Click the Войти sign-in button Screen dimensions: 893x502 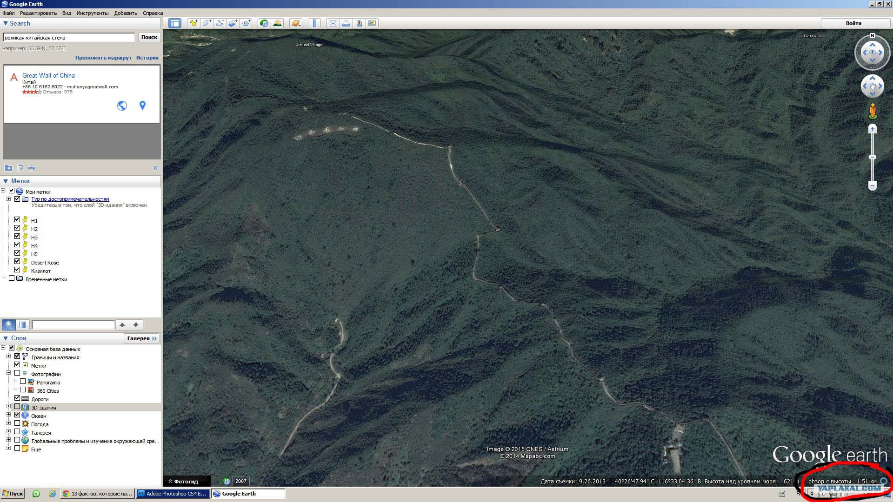[853, 23]
